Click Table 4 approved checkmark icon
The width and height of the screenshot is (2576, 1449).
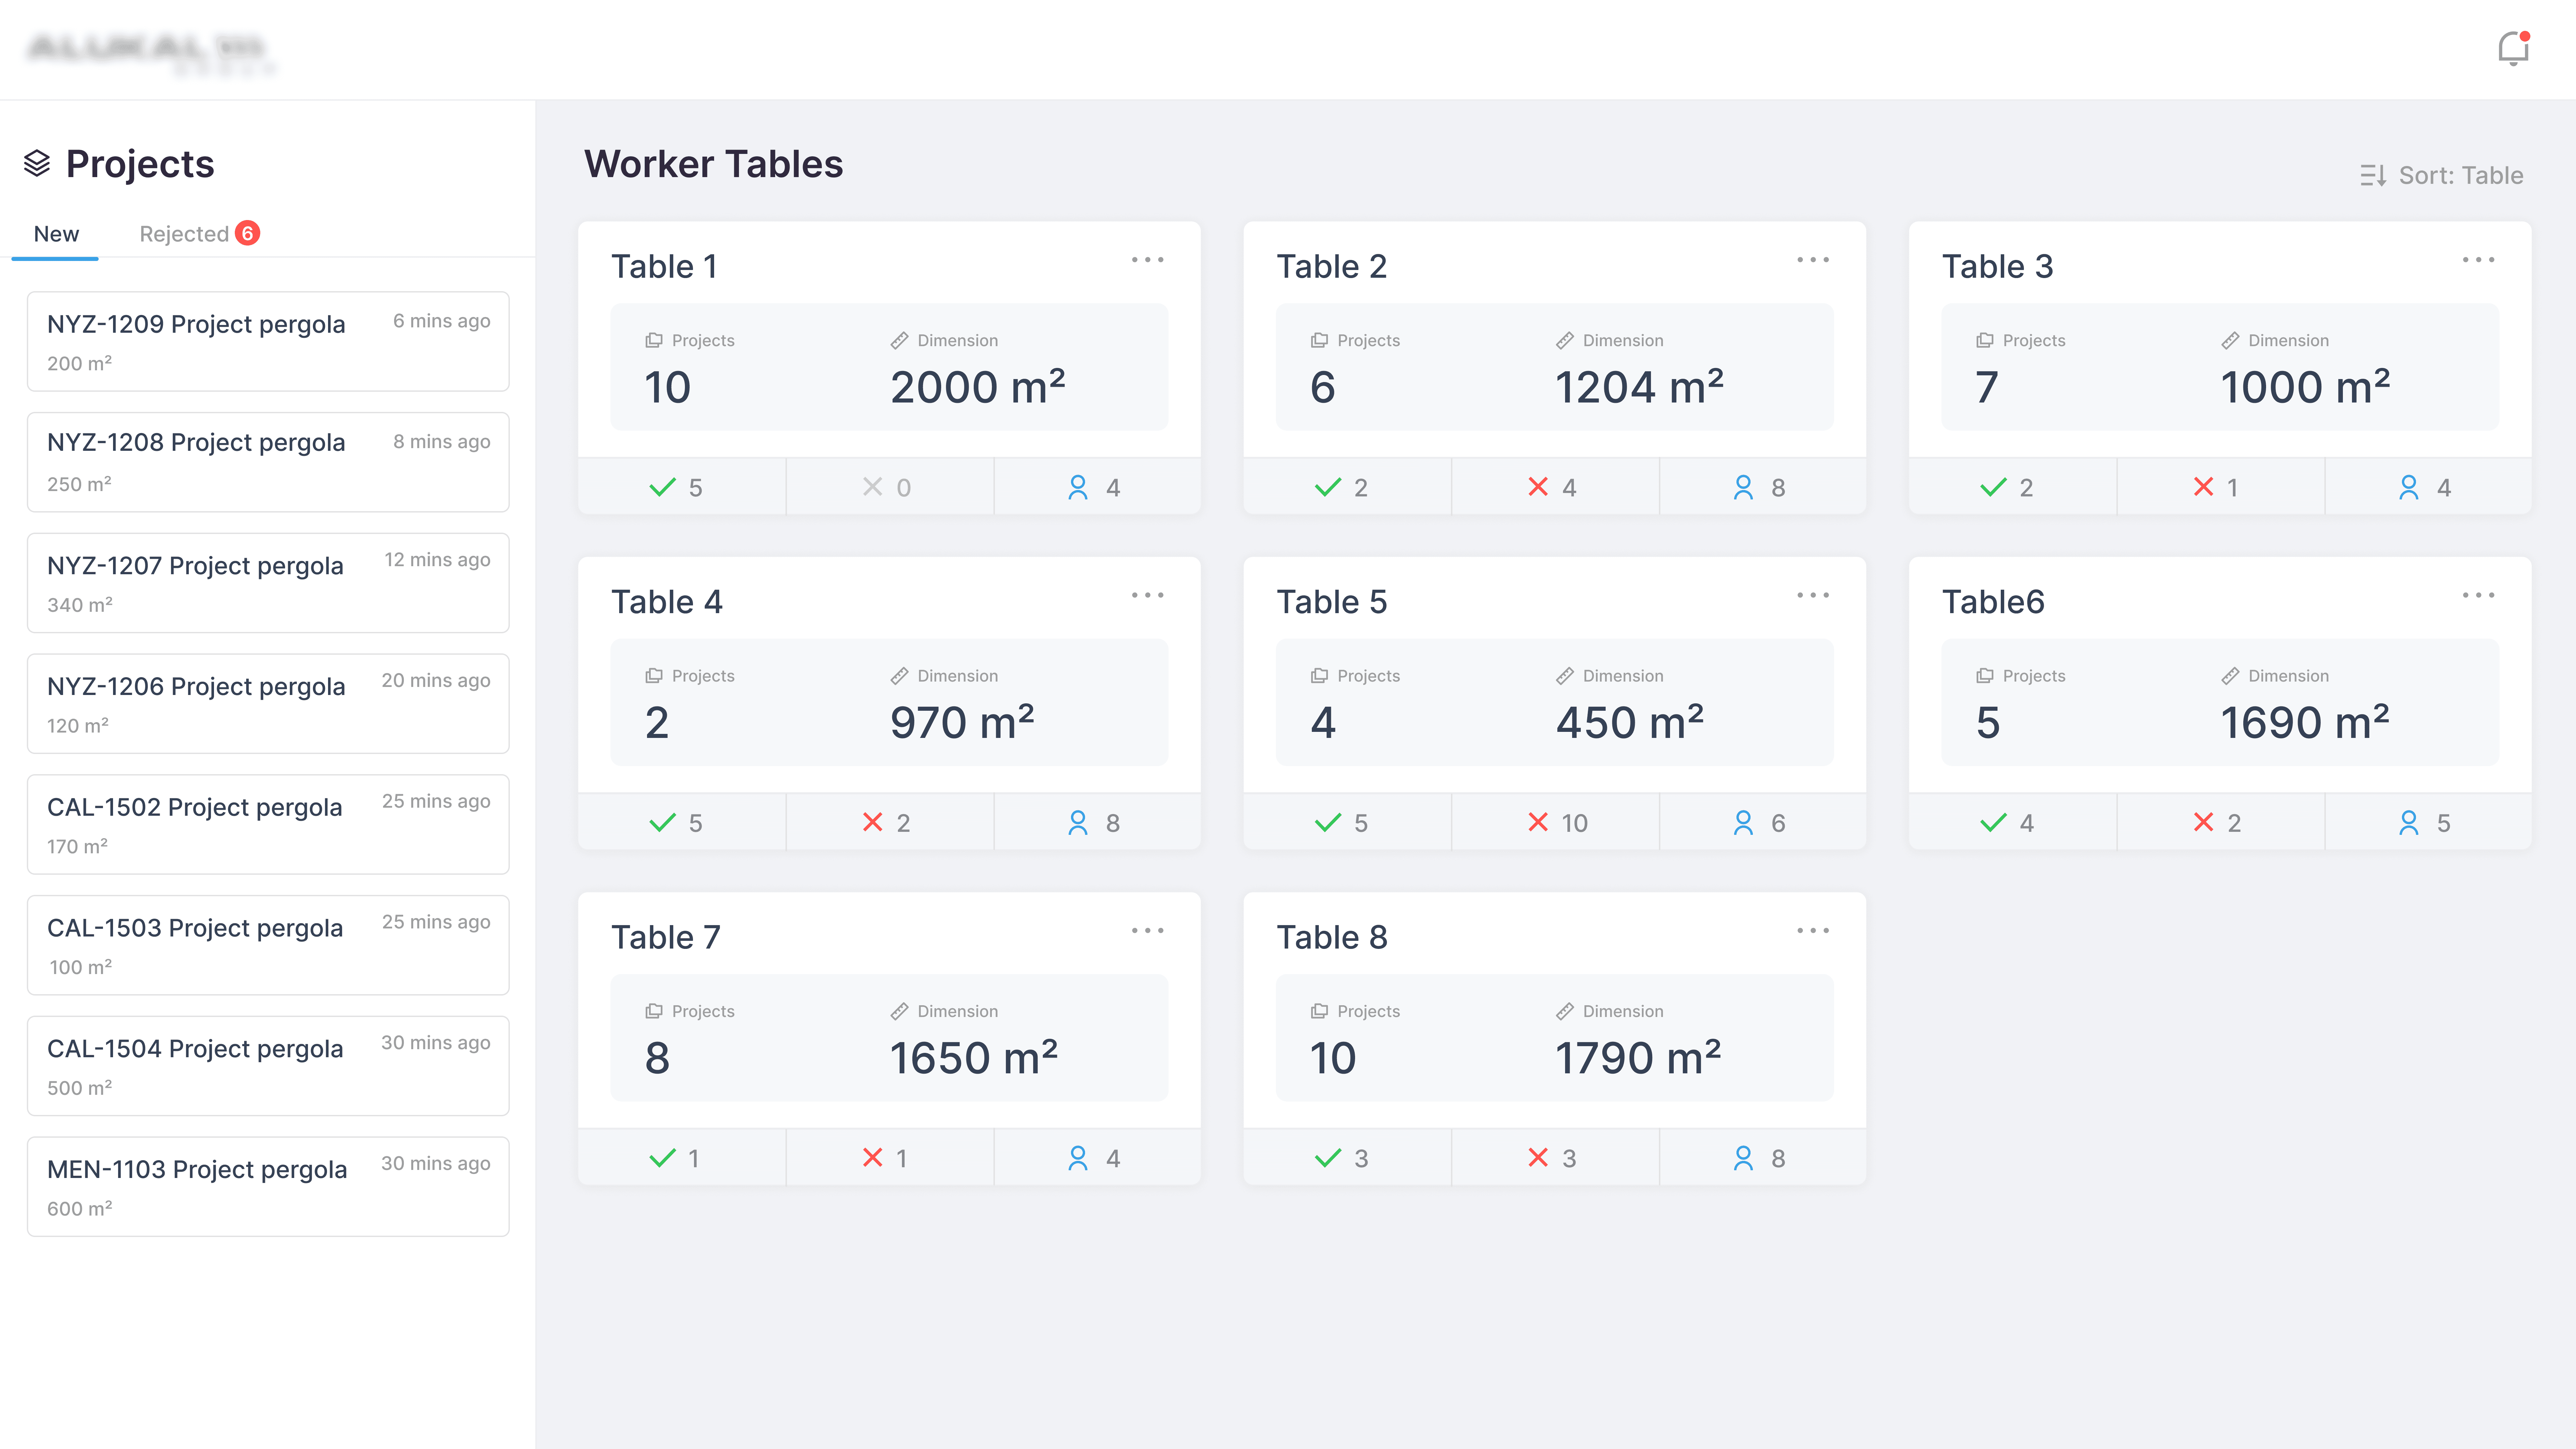pyautogui.click(x=662, y=822)
